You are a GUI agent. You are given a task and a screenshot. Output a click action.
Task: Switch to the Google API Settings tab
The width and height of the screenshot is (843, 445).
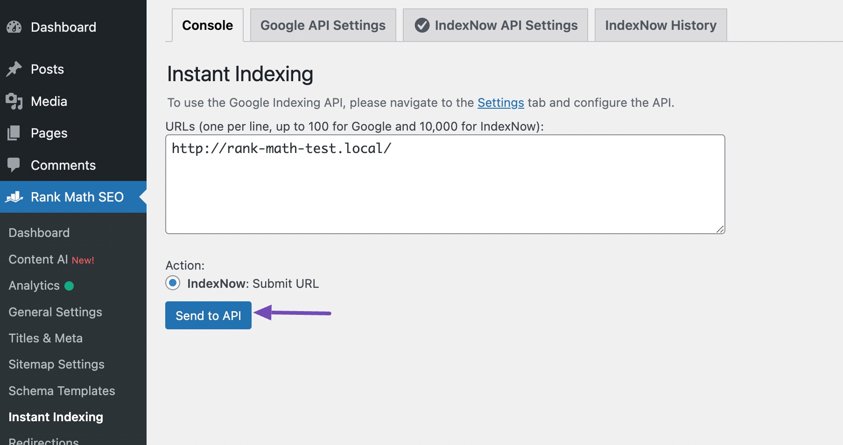coord(323,25)
